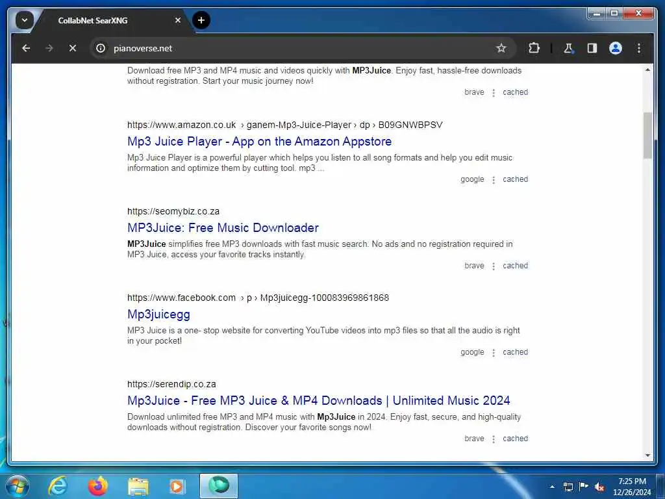Open the muted volume tray icon

(x=599, y=487)
